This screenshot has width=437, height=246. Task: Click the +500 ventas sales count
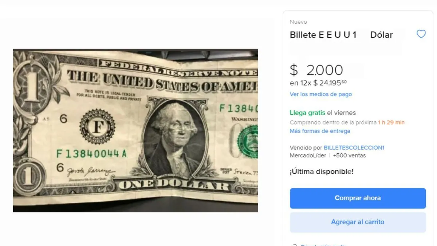click(x=349, y=156)
